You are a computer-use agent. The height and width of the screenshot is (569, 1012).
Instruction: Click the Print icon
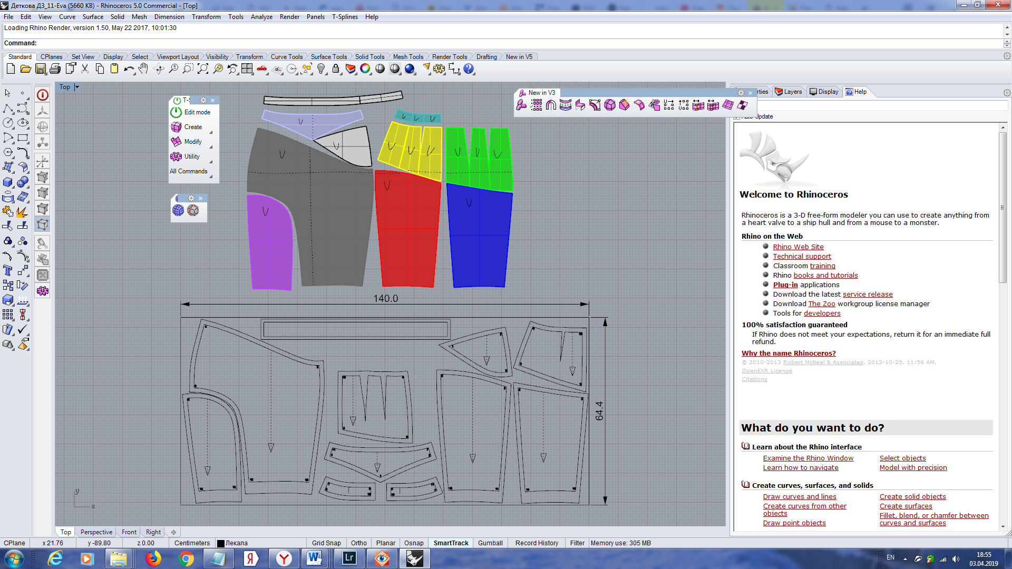pos(55,69)
